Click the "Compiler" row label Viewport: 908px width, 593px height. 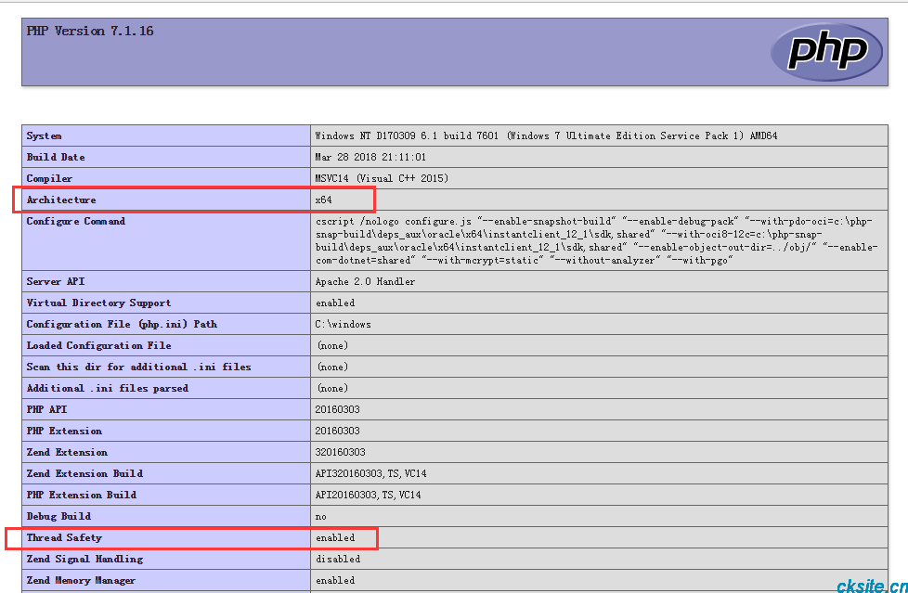tap(49, 179)
